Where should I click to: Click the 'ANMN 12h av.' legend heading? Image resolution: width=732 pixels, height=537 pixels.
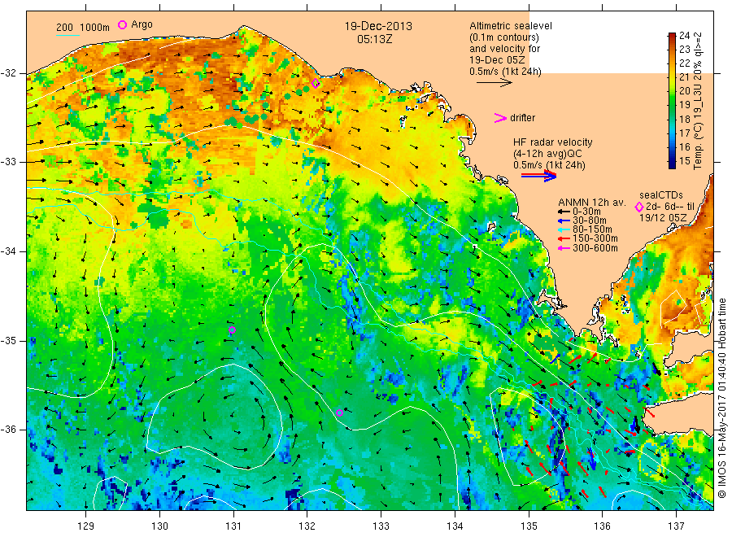[x=592, y=203]
